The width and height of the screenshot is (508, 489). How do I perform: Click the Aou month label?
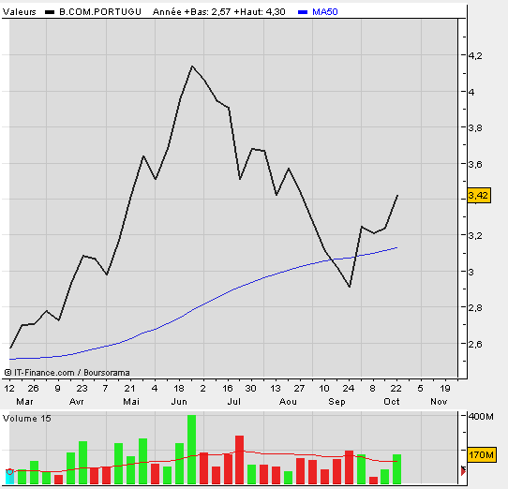coord(288,402)
